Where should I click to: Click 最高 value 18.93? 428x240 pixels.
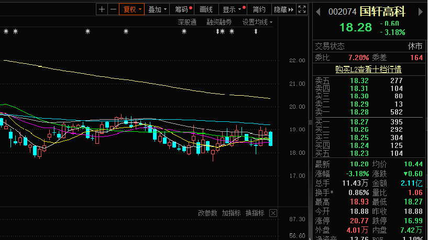point(359,202)
